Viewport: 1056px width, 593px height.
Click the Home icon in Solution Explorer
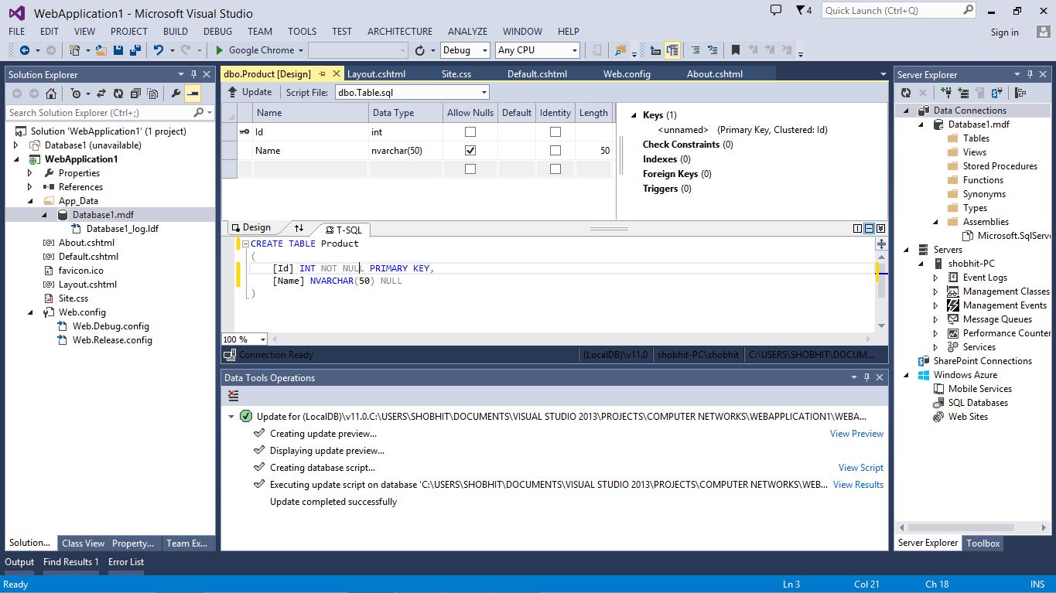(x=51, y=92)
